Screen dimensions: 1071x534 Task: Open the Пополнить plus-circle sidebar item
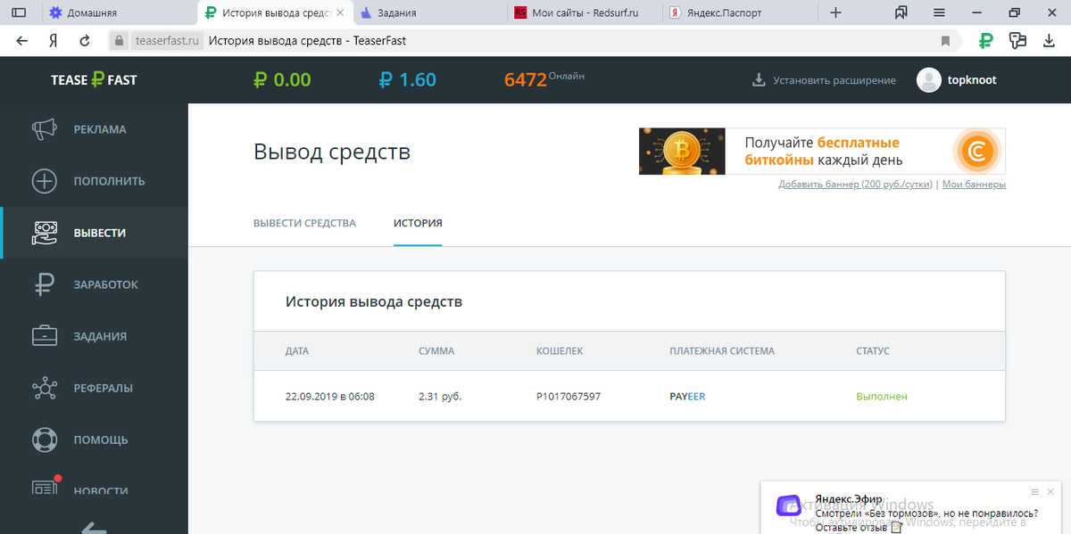[45, 181]
